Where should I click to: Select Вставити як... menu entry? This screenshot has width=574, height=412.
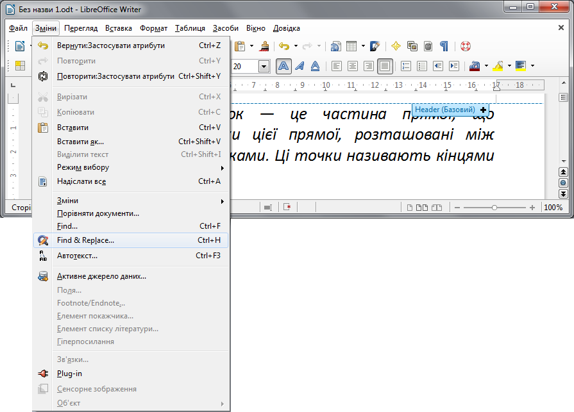pyautogui.click(x=131, y=142)
